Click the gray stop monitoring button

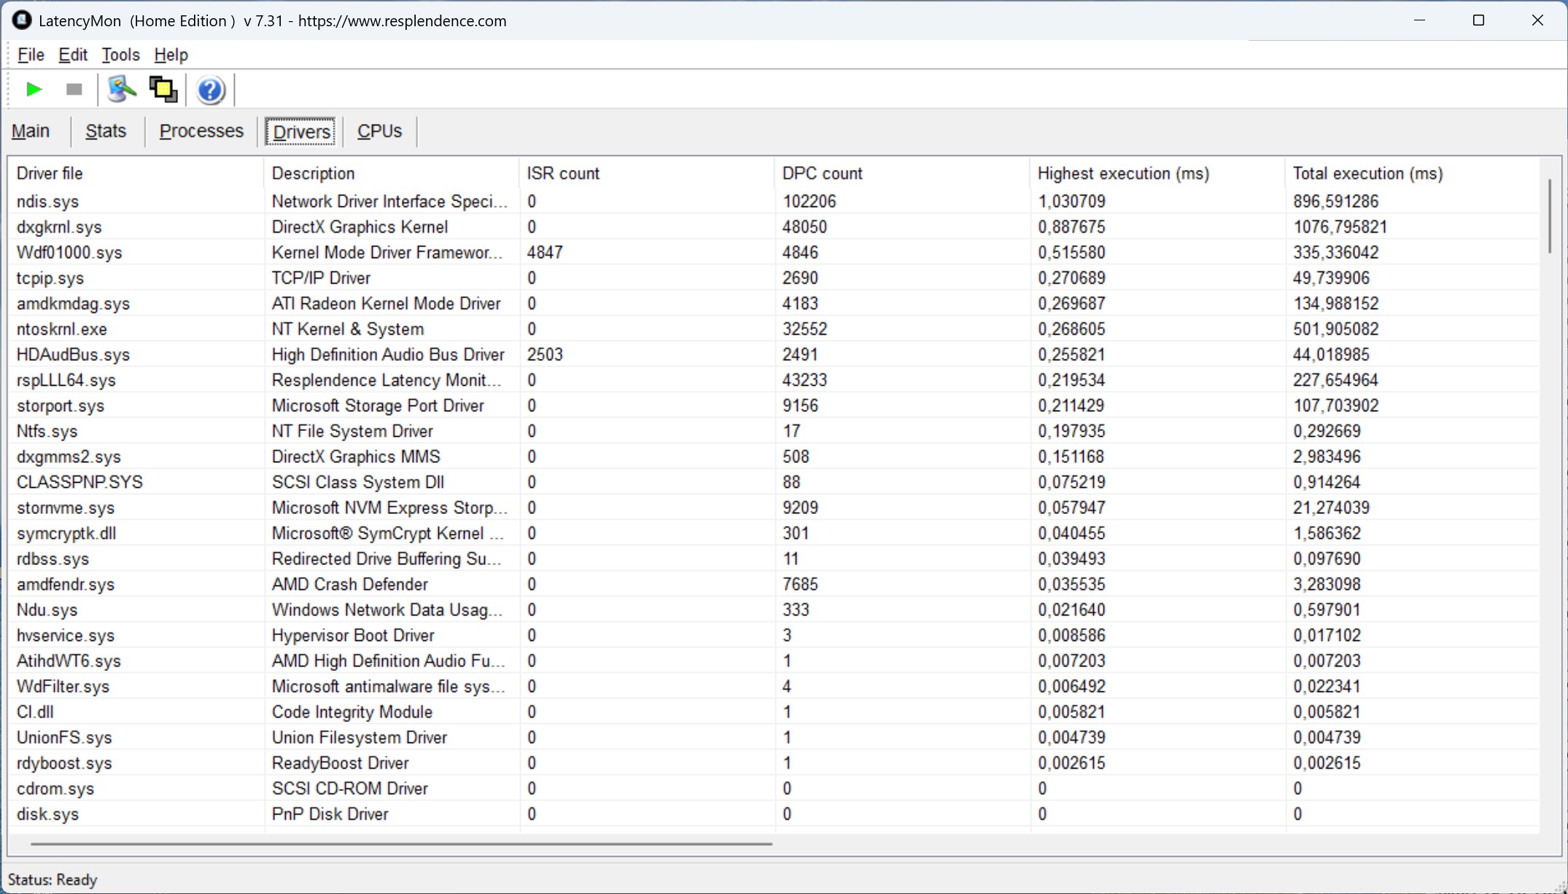pyautogui.click(x=74, y=90)
